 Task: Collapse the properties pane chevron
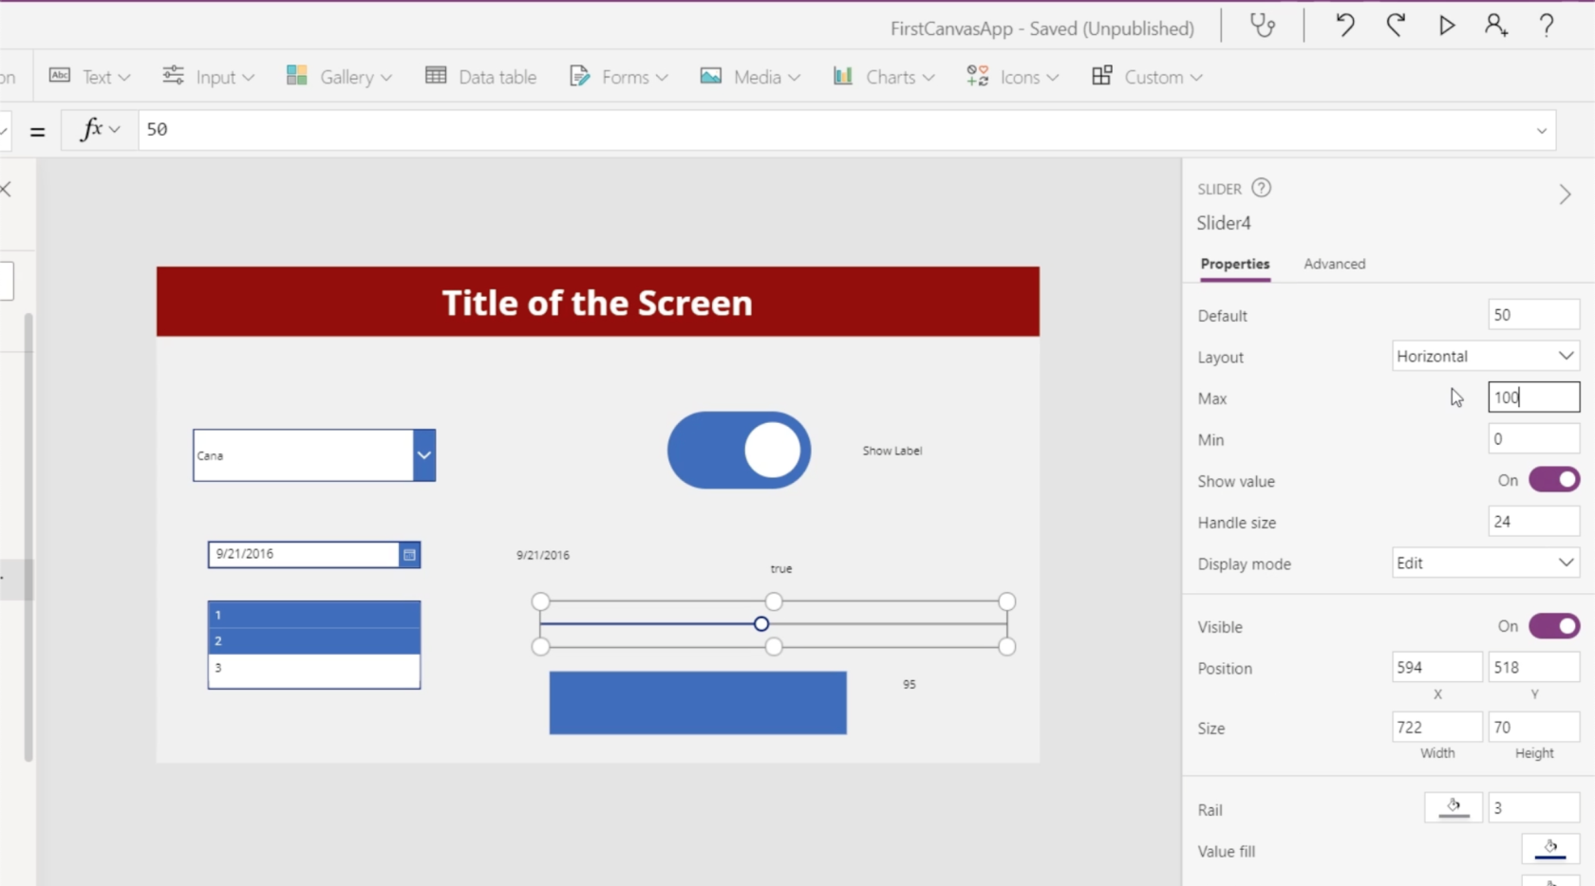tap(1565, 194)
